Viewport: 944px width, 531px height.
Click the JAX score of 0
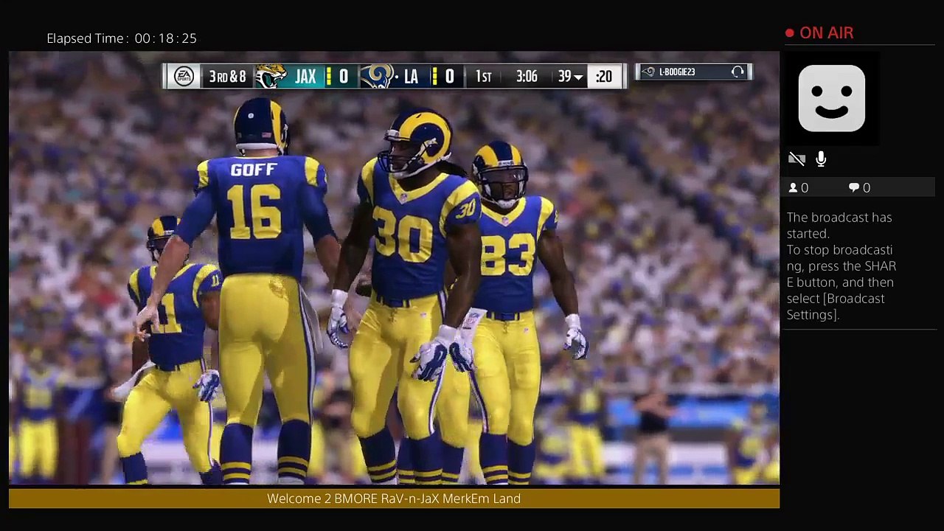pos(343,77)
